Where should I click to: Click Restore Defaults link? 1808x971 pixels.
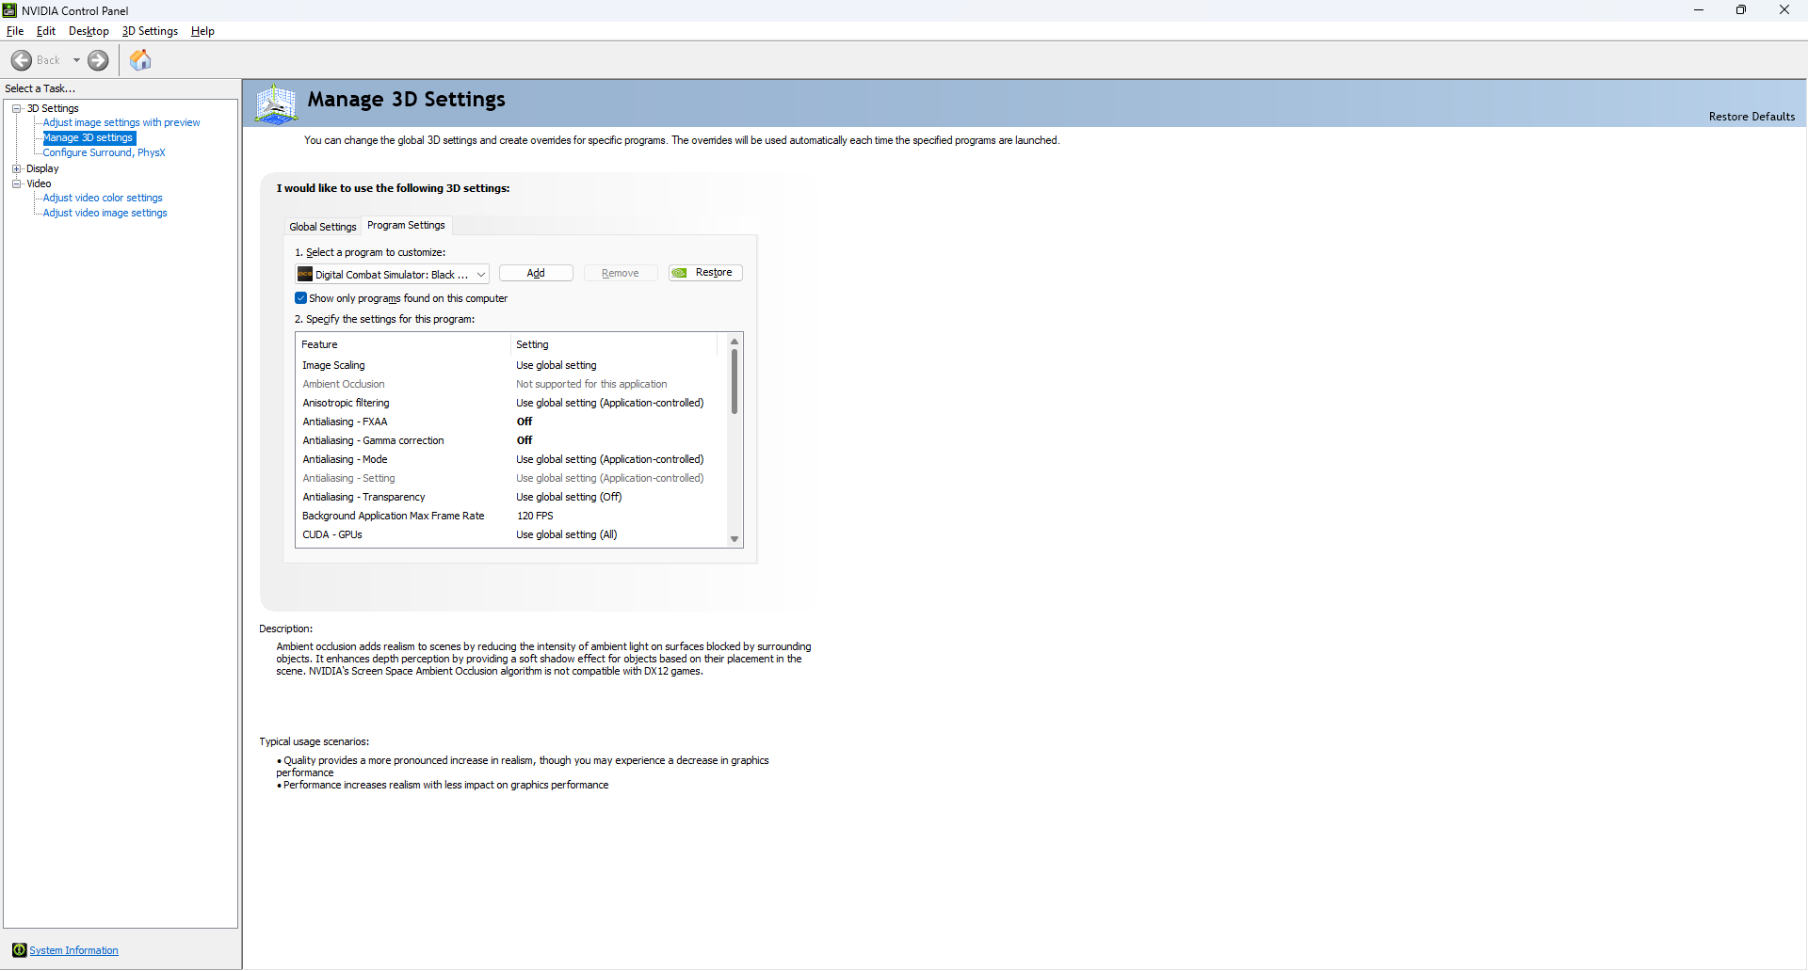[x=1751, y=117]
